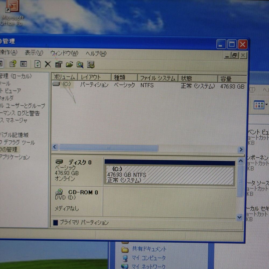
Task: Sort by the 種類 column header
Action: pos(124,77)
